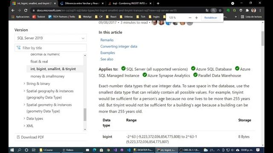Image resolution: width=273 pixels, height=153 pixels.
Task: Expand 'String & binary' tree node
Action: point(24,84)
